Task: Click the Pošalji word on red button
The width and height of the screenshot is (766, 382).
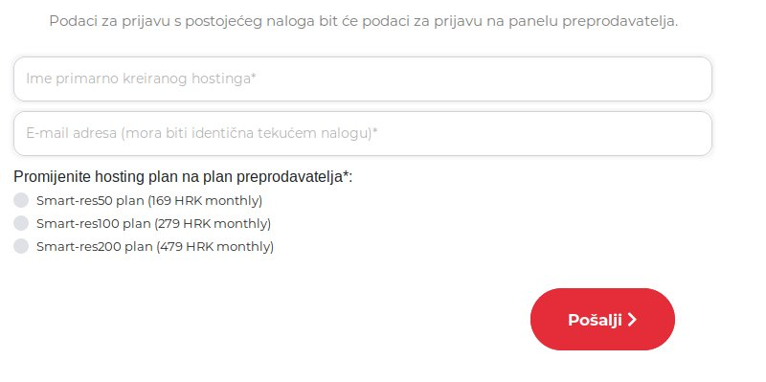Action: [x=595, y=320]
